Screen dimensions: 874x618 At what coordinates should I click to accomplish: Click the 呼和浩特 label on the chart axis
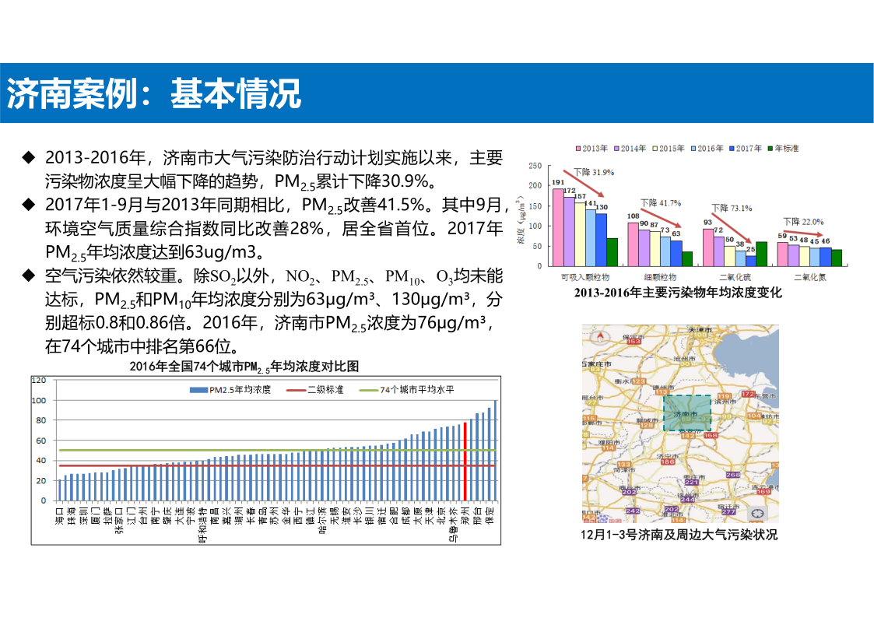(203, 523)
